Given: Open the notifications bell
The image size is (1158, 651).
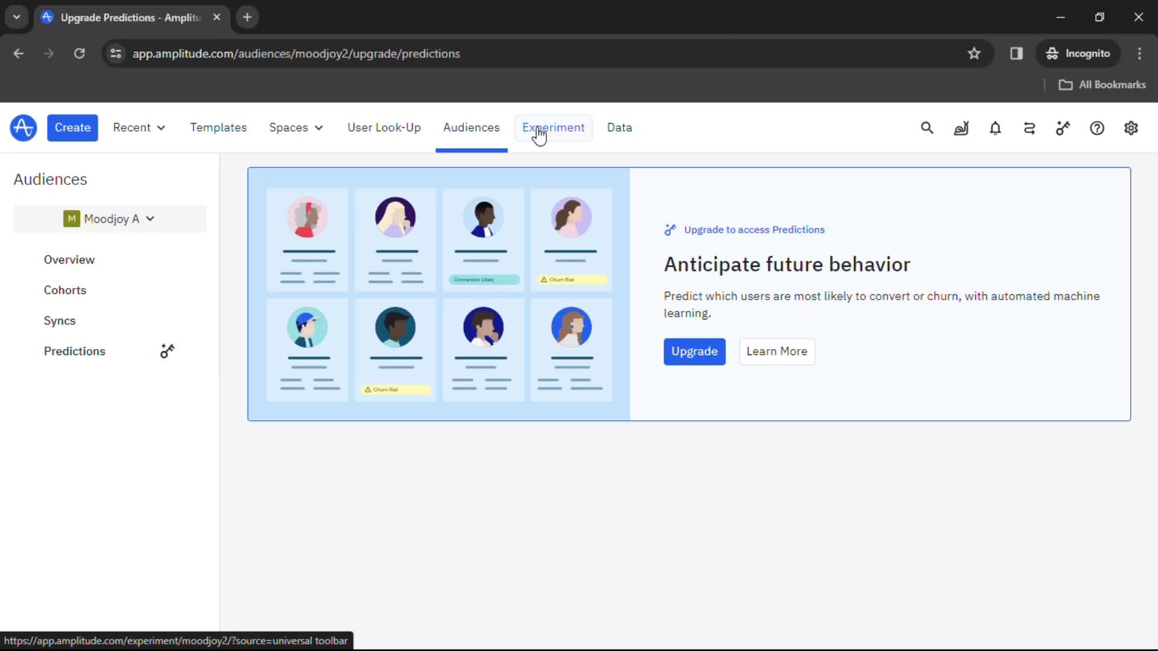Looking at the screenshot, I should [x=995, y=128].
